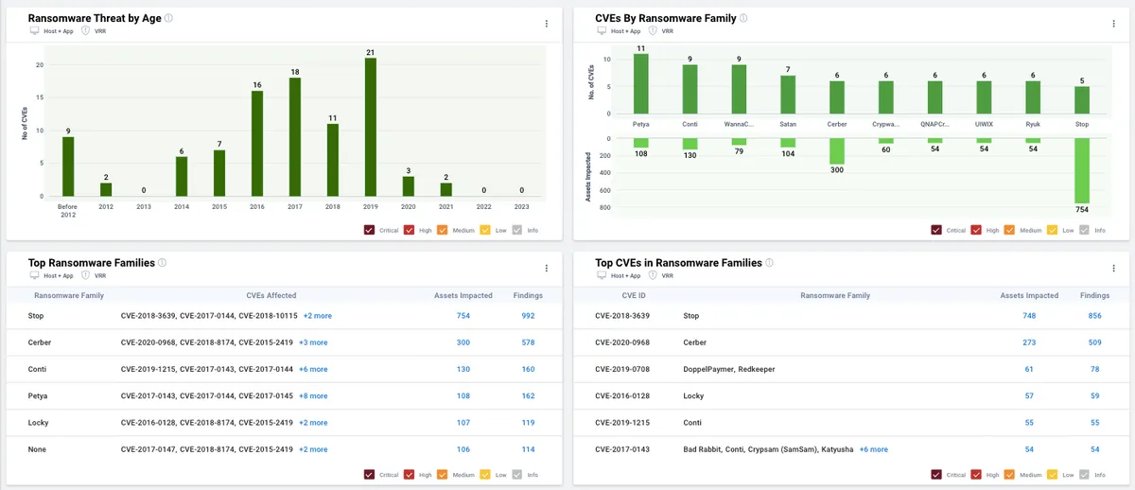Open the Top CVEs in Ransomware Families kebab menu
Screen dimensions: 1135x490
[x=1113, y=269]
